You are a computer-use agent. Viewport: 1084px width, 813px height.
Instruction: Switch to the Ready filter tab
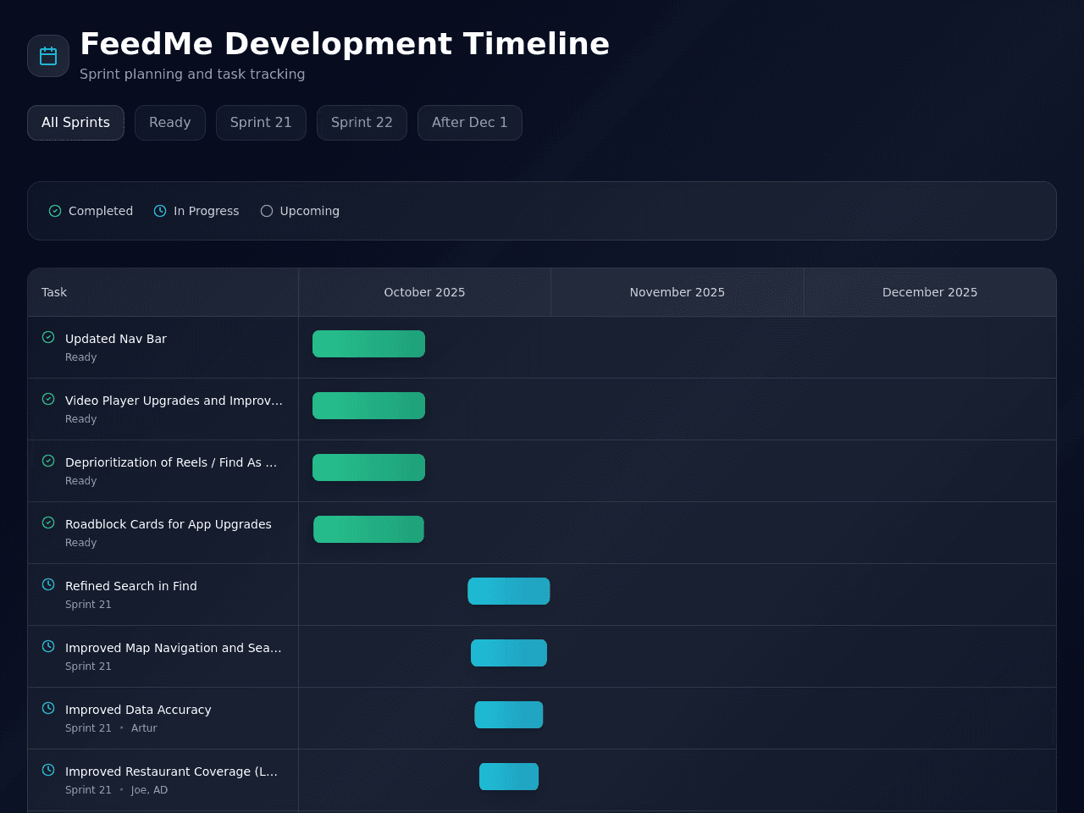pyautogui.click(x=170, y=123)
